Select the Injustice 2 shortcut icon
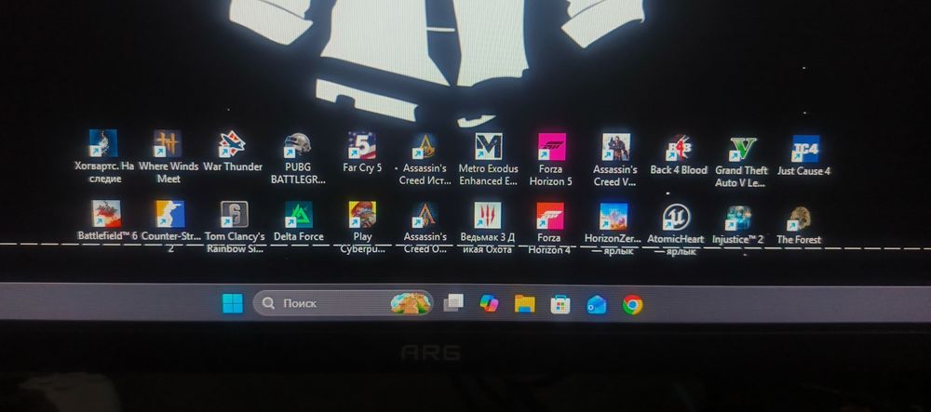 pyautogui.click(x=738, y=219)
